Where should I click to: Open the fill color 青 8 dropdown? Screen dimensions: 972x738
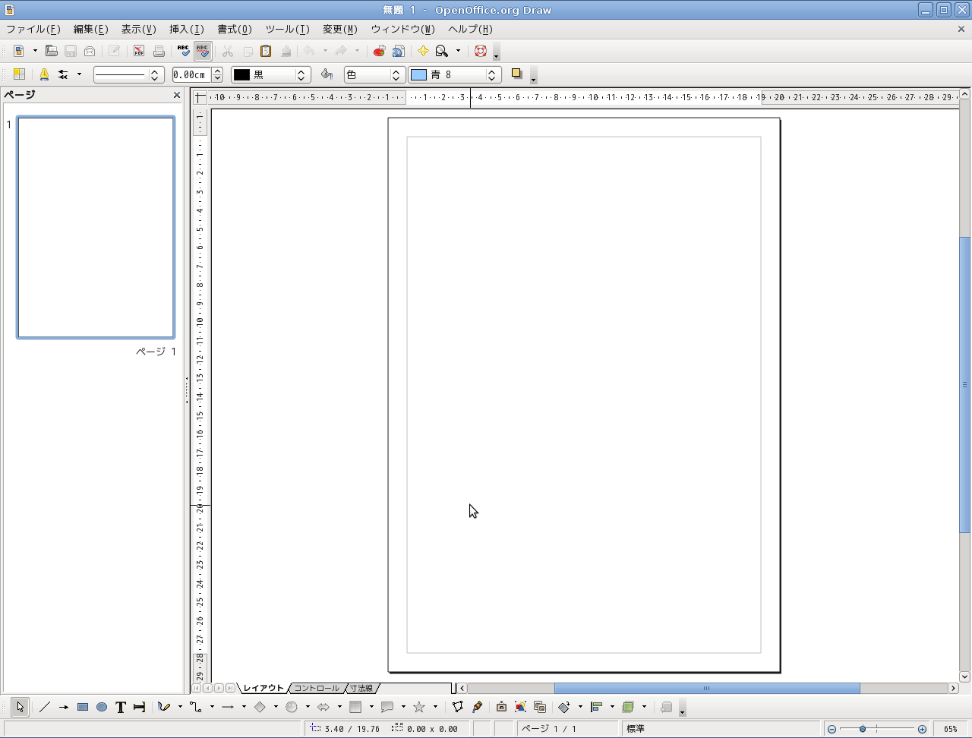pos(491,74)
